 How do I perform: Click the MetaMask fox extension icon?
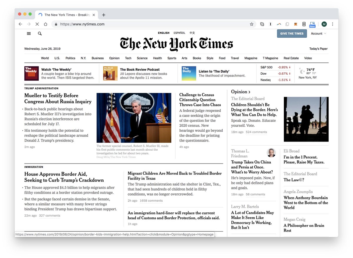tap(296, 24)
